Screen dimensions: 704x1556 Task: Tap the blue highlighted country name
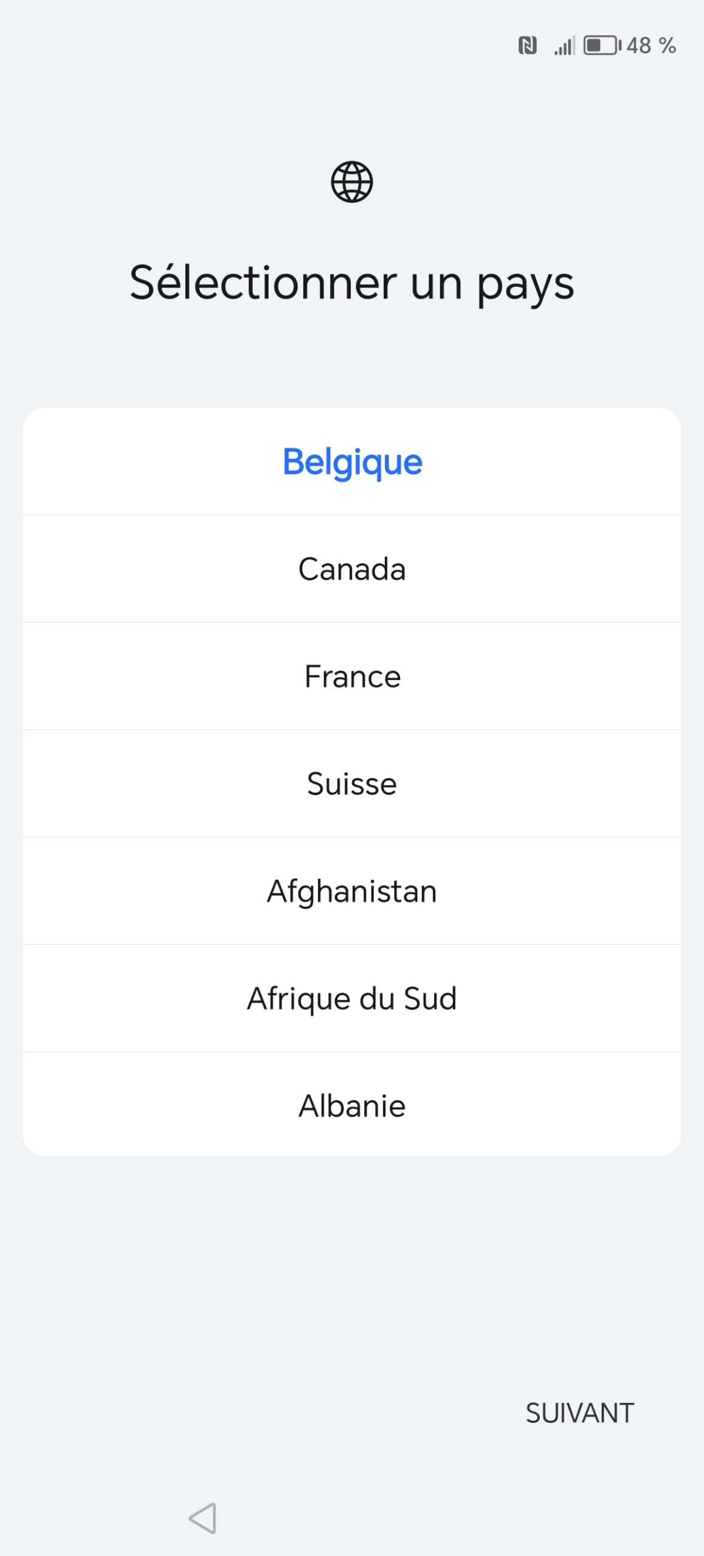[x=352, y=462]
